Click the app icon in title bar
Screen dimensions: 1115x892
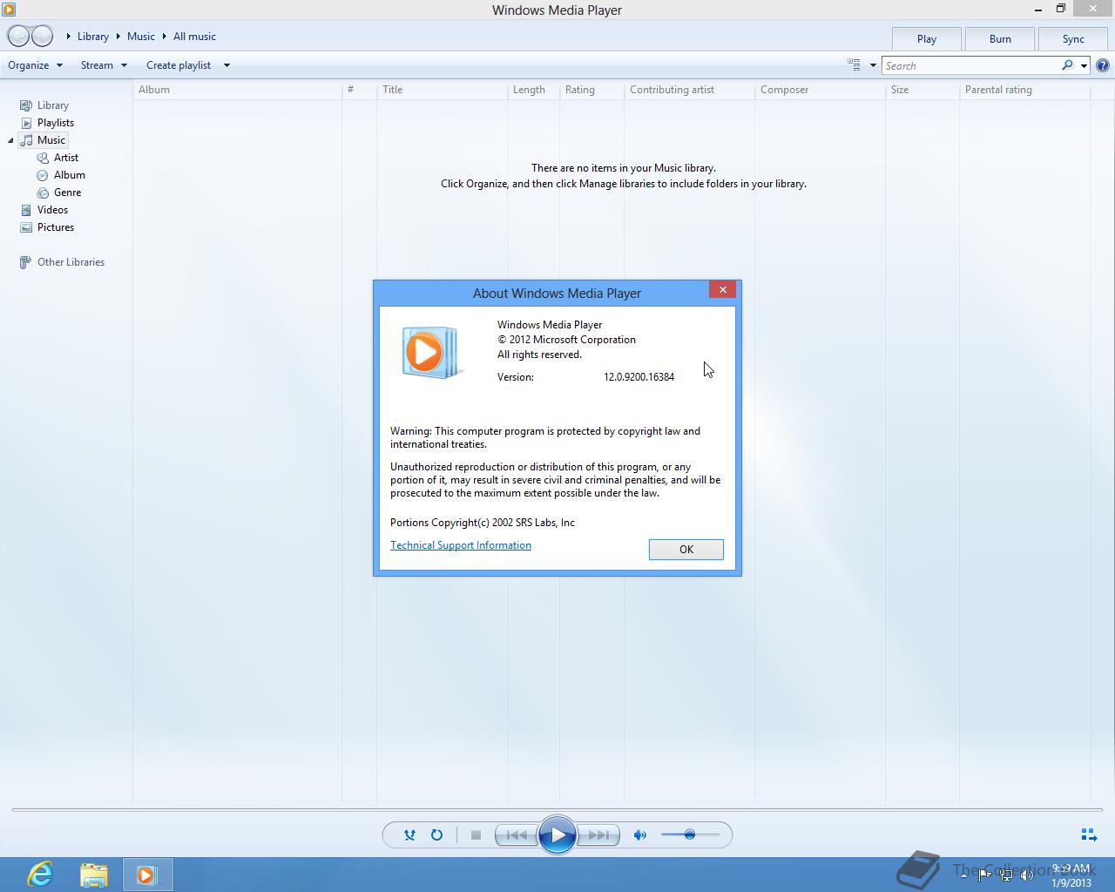(x=9, y=10)
